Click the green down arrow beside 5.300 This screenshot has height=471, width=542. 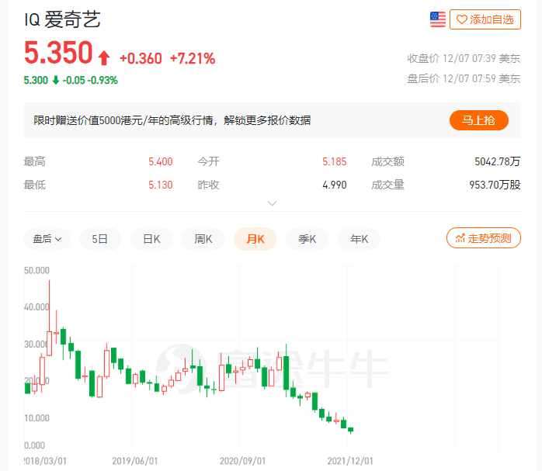tap(56, 80)
